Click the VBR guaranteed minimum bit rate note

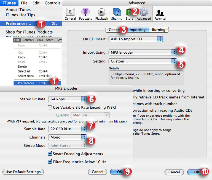coord(67,121)
